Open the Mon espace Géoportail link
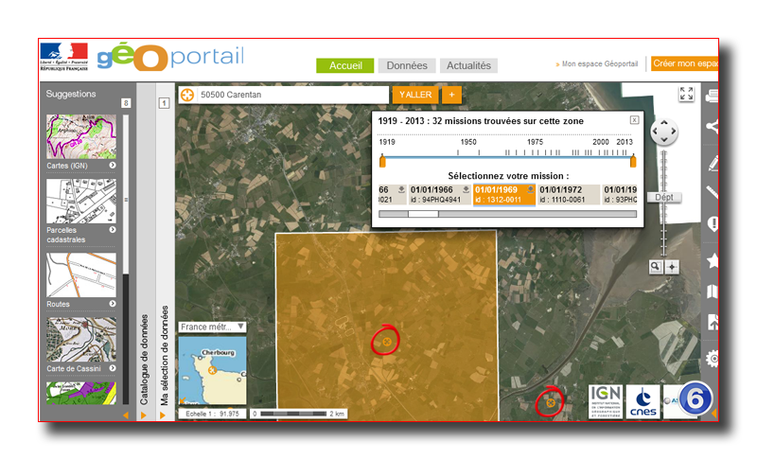757x460 pixels. [x=600, y=63]
